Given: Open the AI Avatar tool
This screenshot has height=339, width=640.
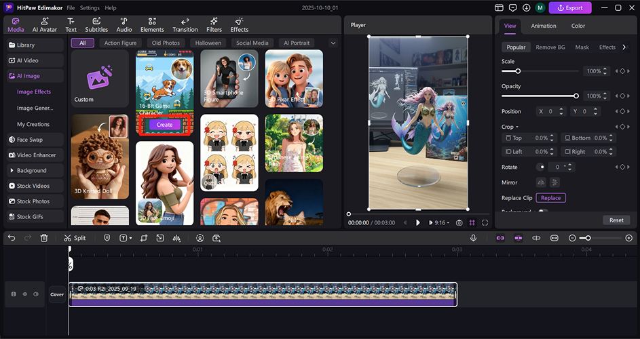Looking at the screenshot, I should [45, 24].
